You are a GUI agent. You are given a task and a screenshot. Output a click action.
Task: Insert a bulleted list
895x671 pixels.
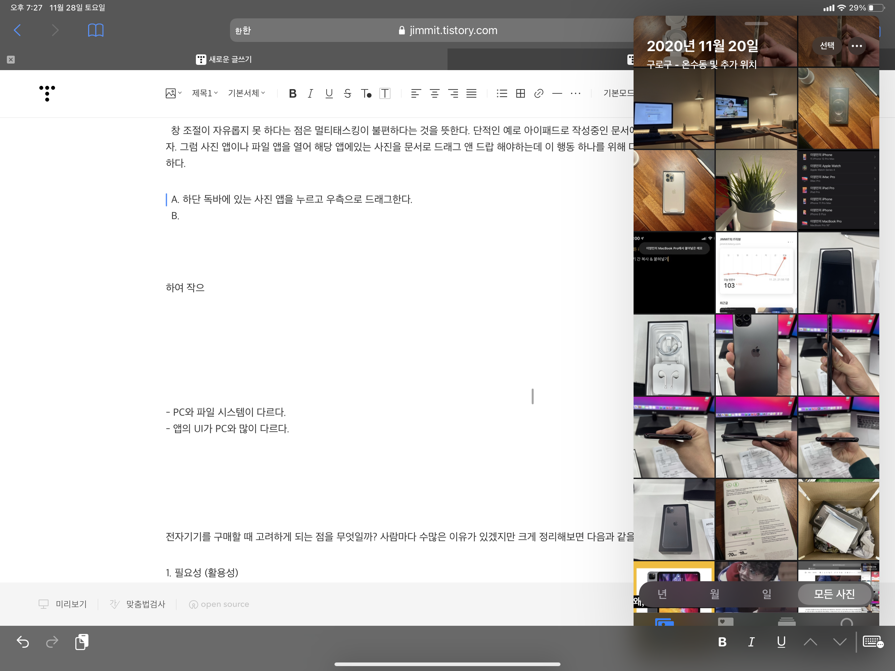(x=502, y=93)
